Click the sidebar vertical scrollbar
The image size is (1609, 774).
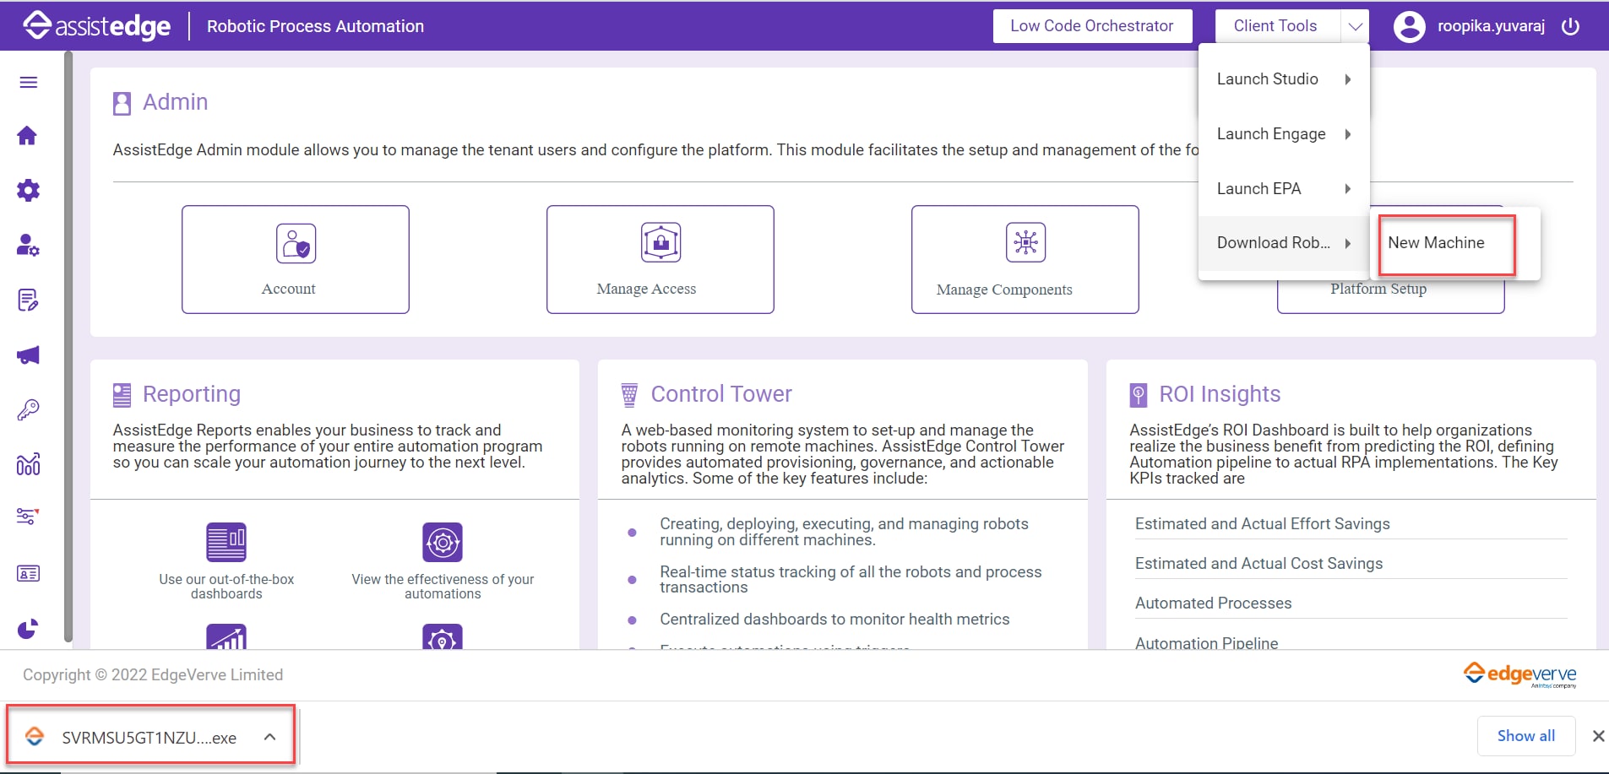pos(68,346)
